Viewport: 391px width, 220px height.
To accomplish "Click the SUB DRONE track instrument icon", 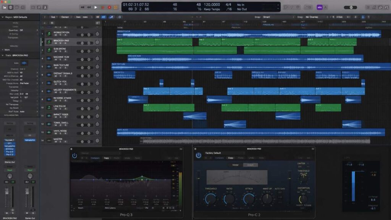I will point(49,50).
